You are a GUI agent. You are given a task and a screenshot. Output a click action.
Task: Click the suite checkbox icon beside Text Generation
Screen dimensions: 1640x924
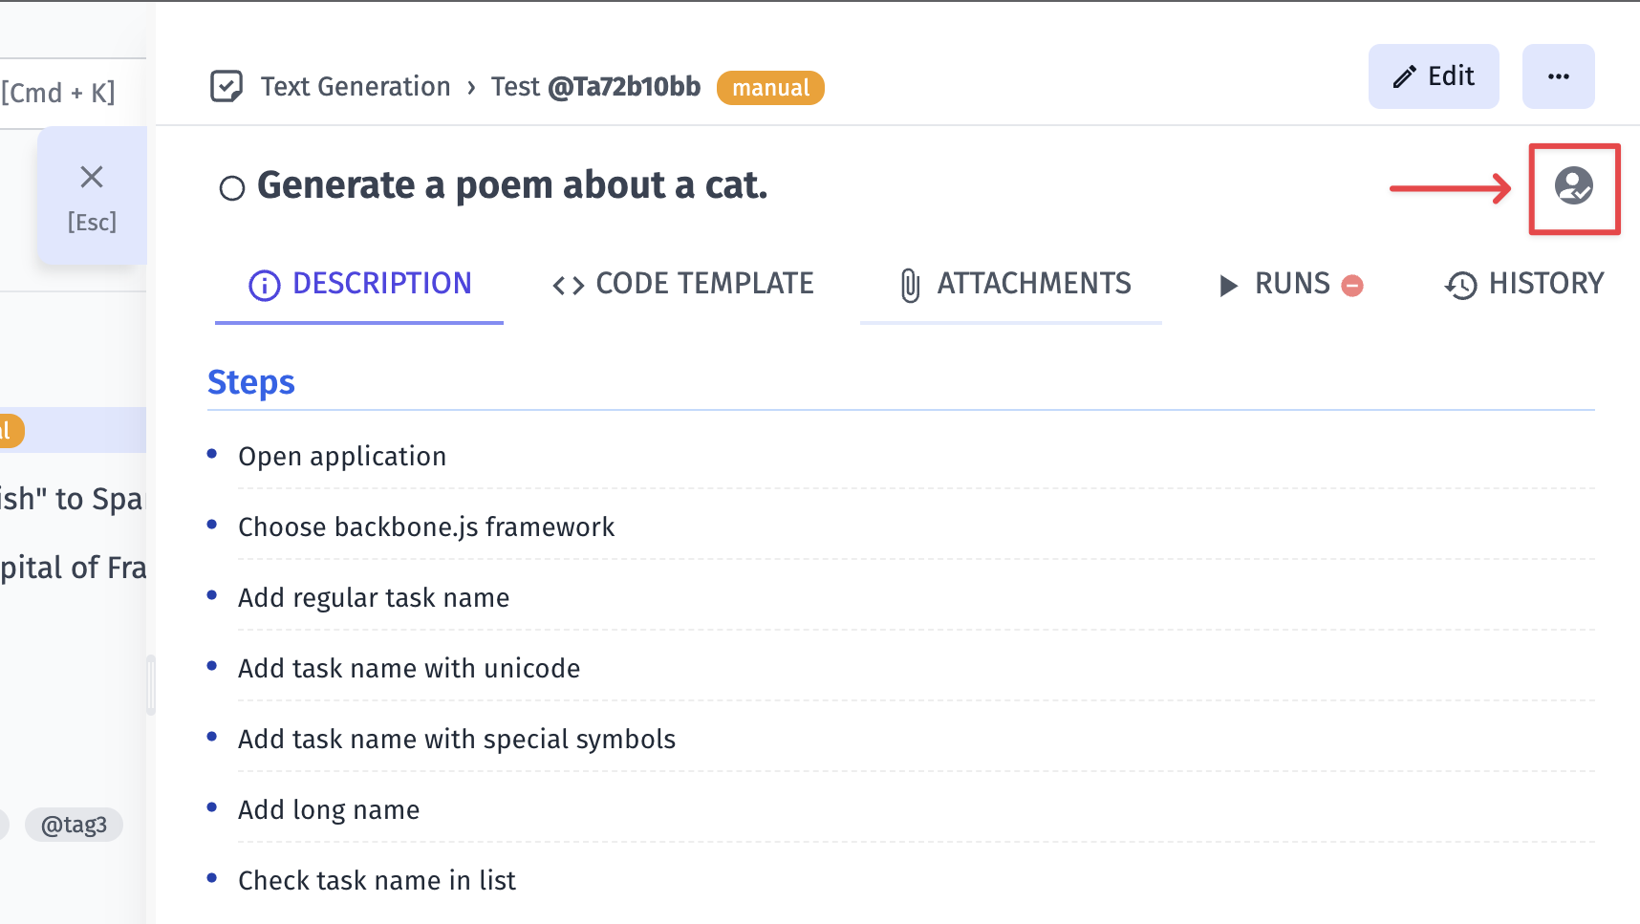coord(227,87)
